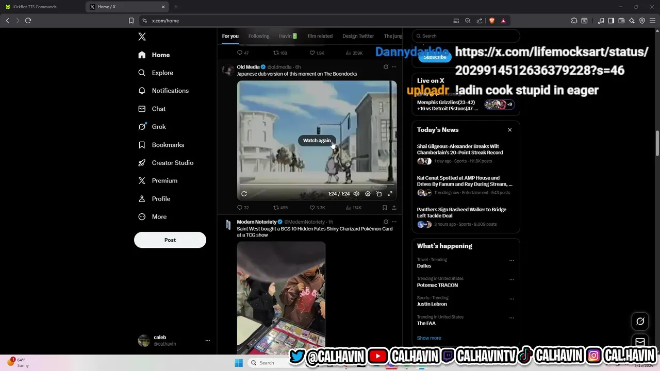Enter fullscreen on the Boondocks video

pos(390,194)
